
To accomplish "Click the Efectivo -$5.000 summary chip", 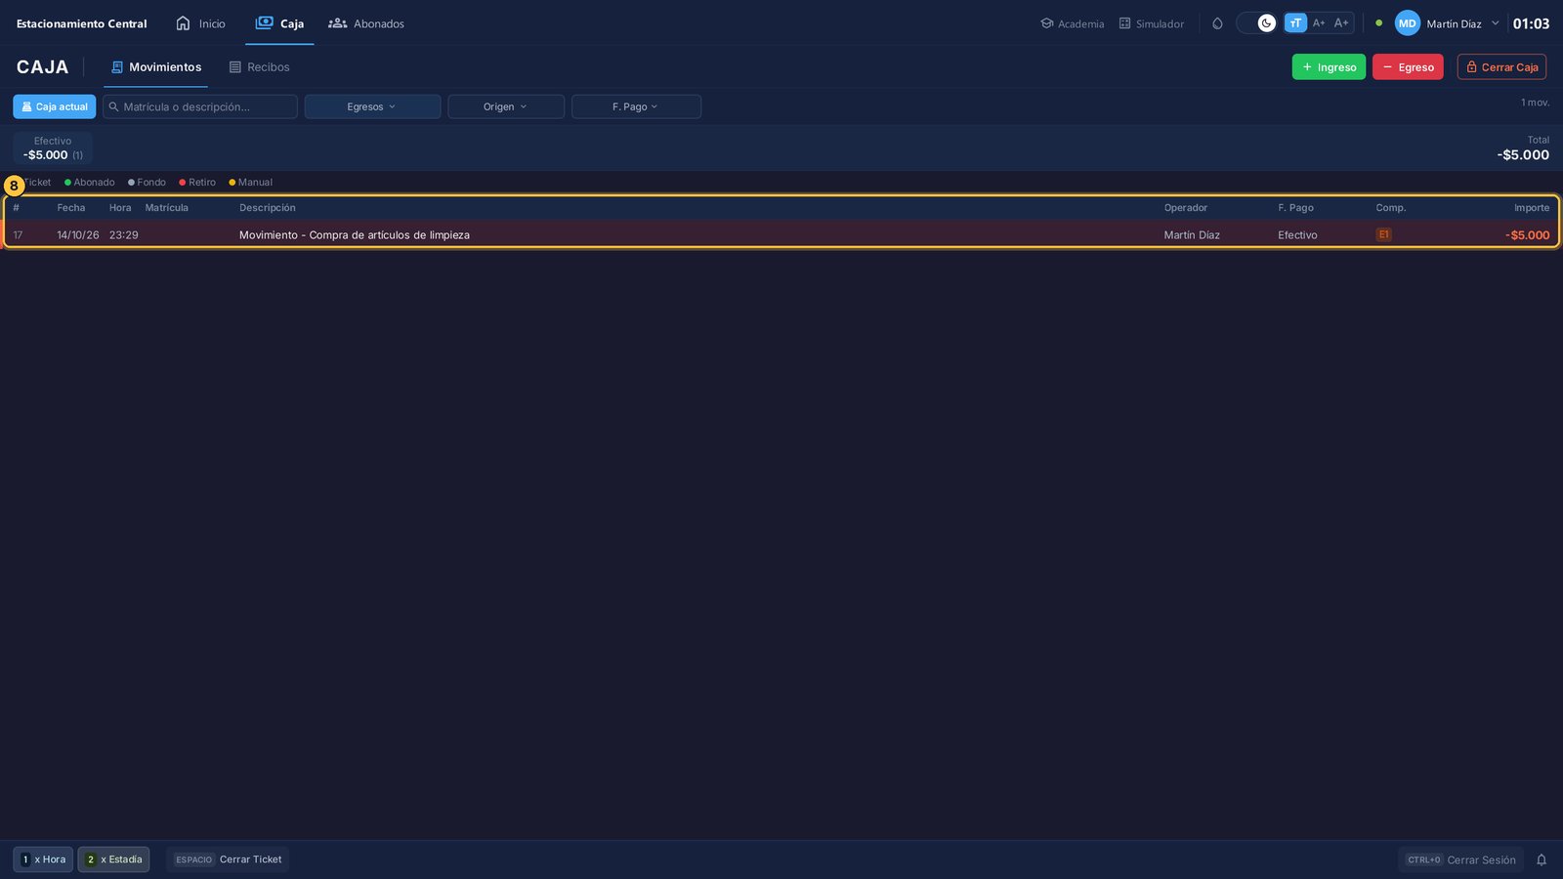I will [x=53, y=148].
